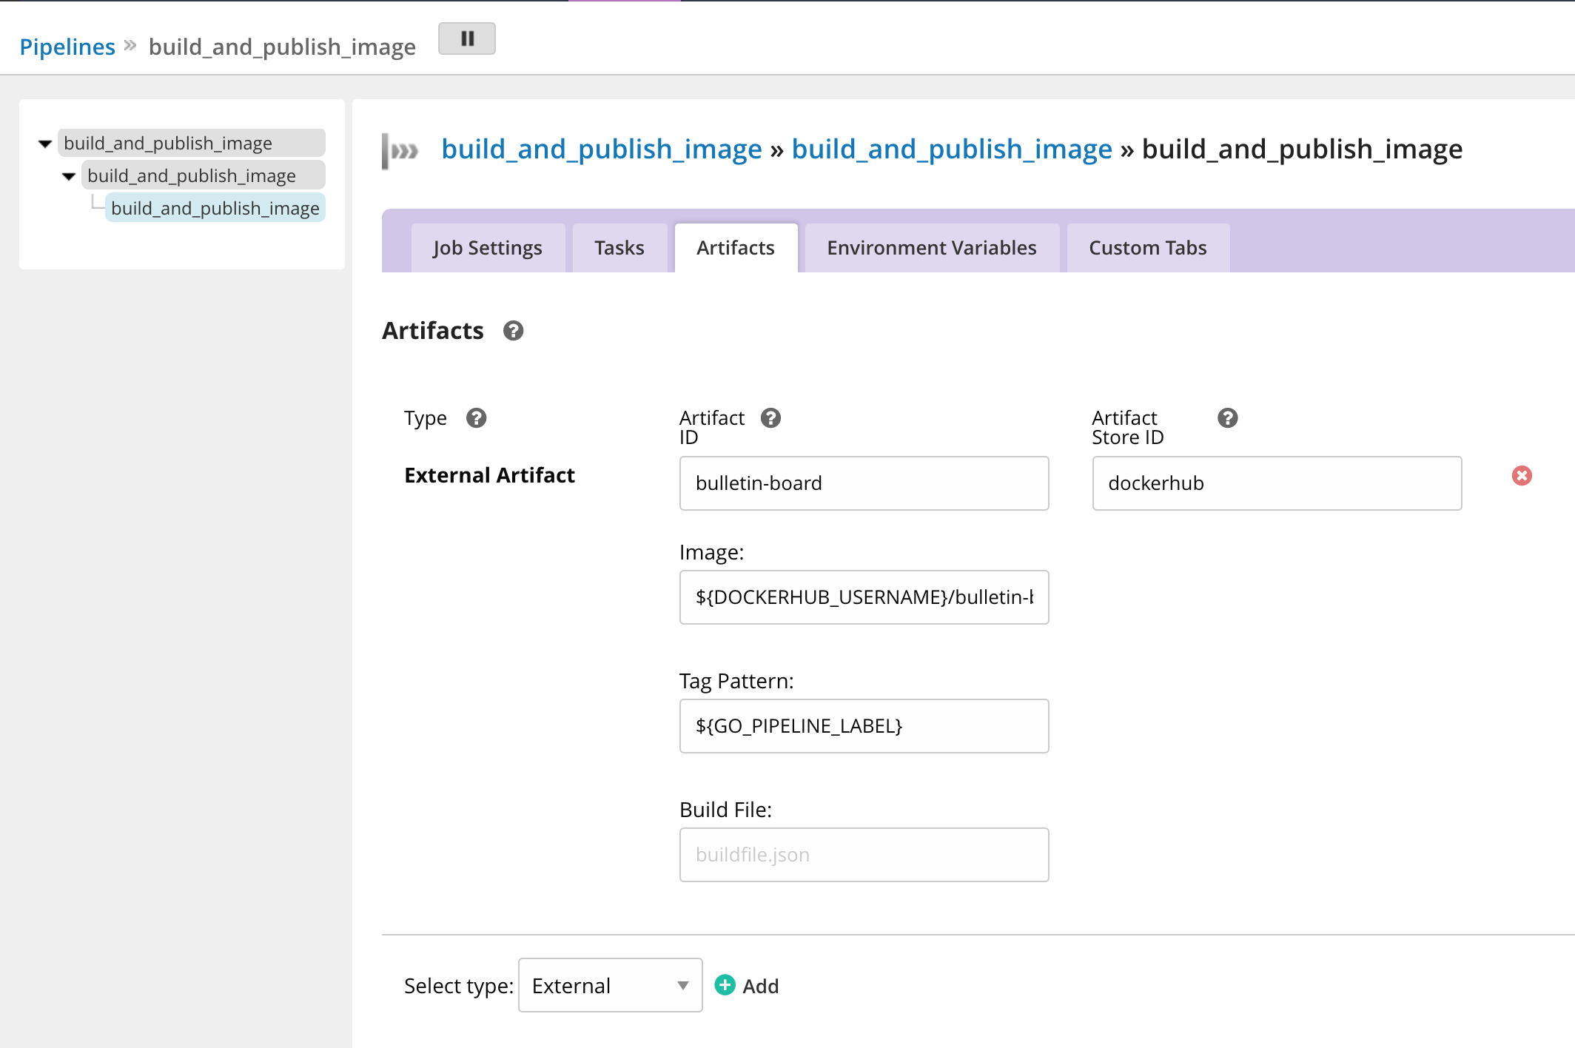Viewport: 1575px width, 1048px height.
Task: Switch to the Job Settings tab
Action: tap(487, 248)
